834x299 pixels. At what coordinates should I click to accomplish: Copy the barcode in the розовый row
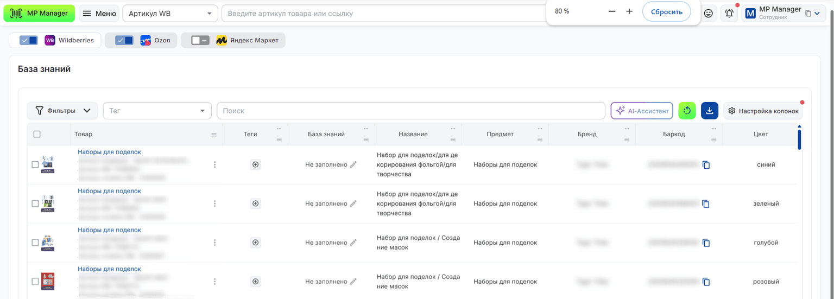click(706, 282)
